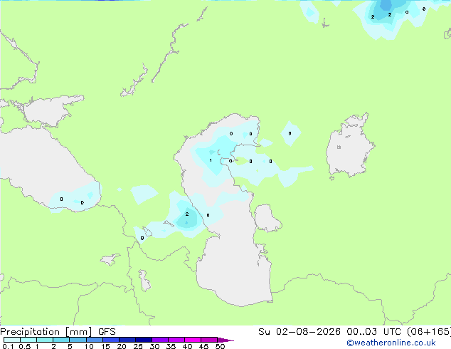Viewport: 451px width, 349px height.
Task: Select the legend swatch between 20 and 25
Action: 127,340
